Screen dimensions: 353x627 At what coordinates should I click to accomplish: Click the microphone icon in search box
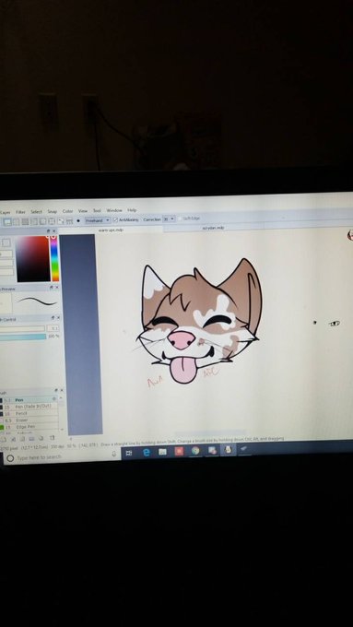click(x=114, y=454)
